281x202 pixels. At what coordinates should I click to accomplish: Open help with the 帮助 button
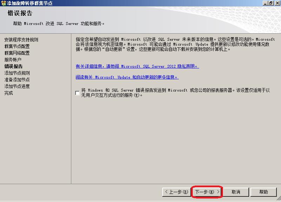tap(263, 192)
